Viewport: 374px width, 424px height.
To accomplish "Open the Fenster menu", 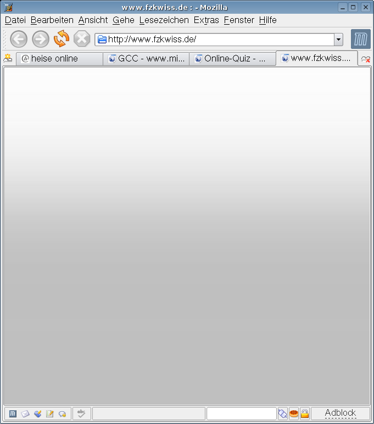I will tap(239, 20).
